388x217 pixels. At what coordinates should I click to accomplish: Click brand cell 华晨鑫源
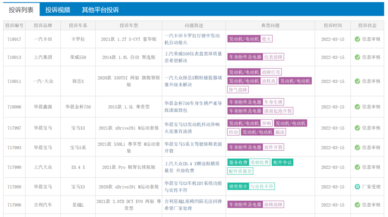tap(43, 107)
